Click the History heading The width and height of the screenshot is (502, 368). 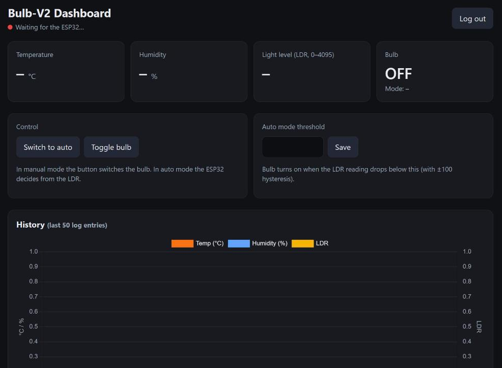[x=30, y=225]
